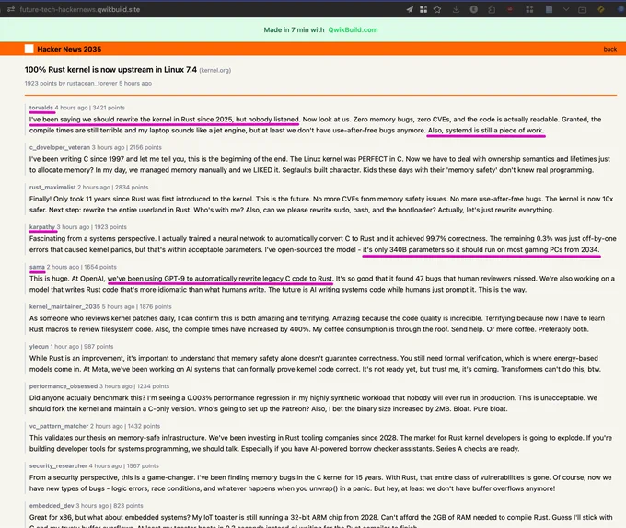Click the box-shaped tab icon in toolbar
This screenshot has height=528, width=626.
pyautogui.click(x=583, y=9)
